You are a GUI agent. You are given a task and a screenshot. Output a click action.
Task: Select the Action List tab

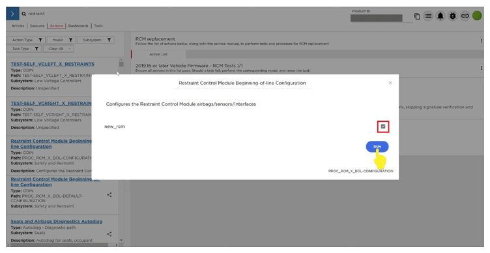158,54
